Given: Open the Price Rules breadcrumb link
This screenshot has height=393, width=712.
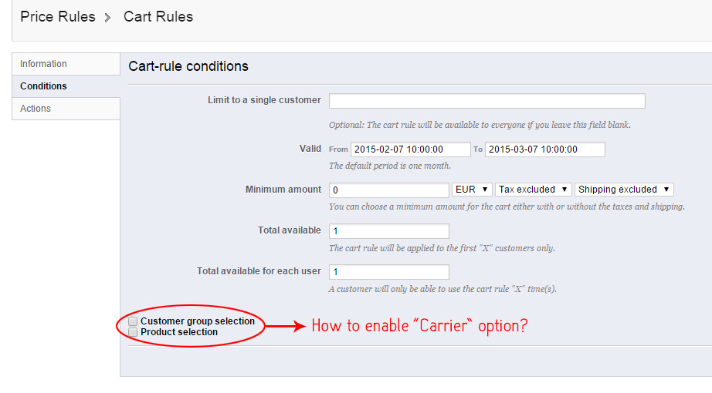Looking at the screenshot, I should (58, 16).
